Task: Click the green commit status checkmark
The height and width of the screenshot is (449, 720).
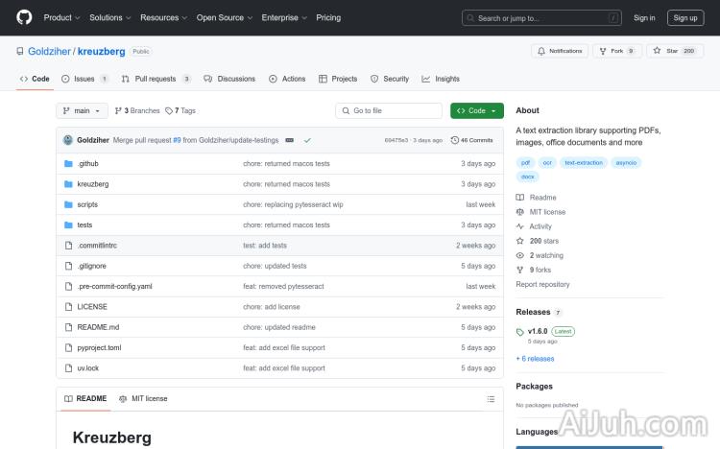Action: tap(307, 140)
